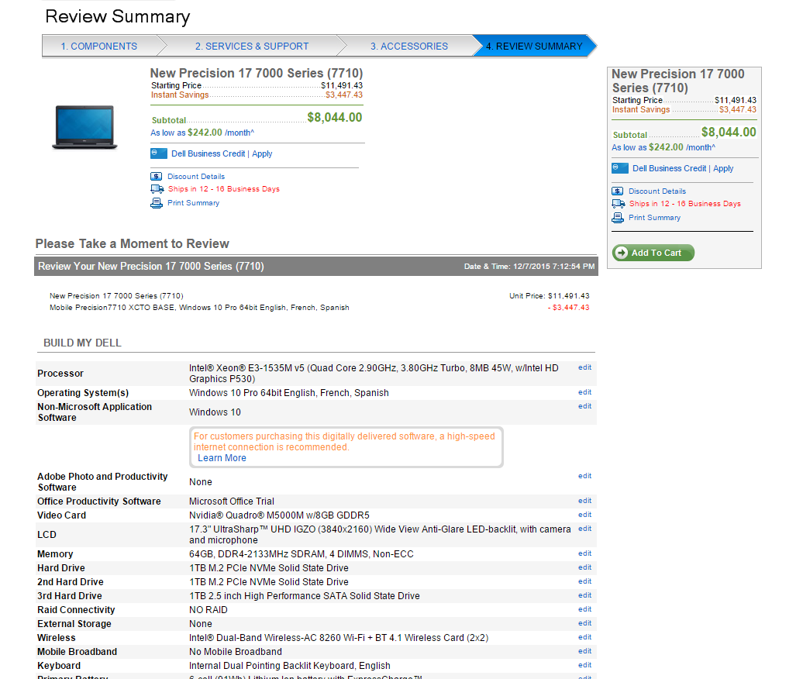Edit the Office Productivity Software row
The width and height of the screenshot is (803, 679).
click(x=585, y=500)
